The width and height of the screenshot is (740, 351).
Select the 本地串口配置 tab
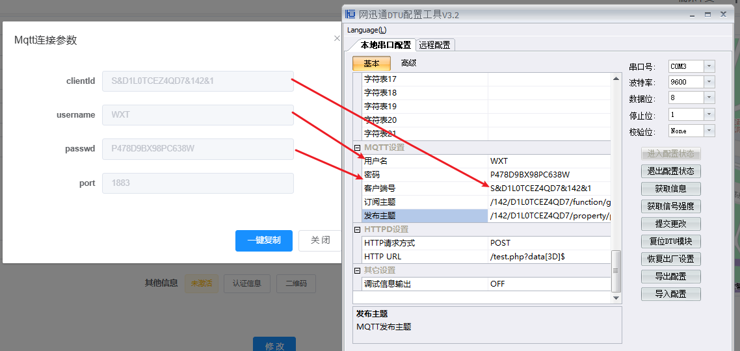click(386, 45)
